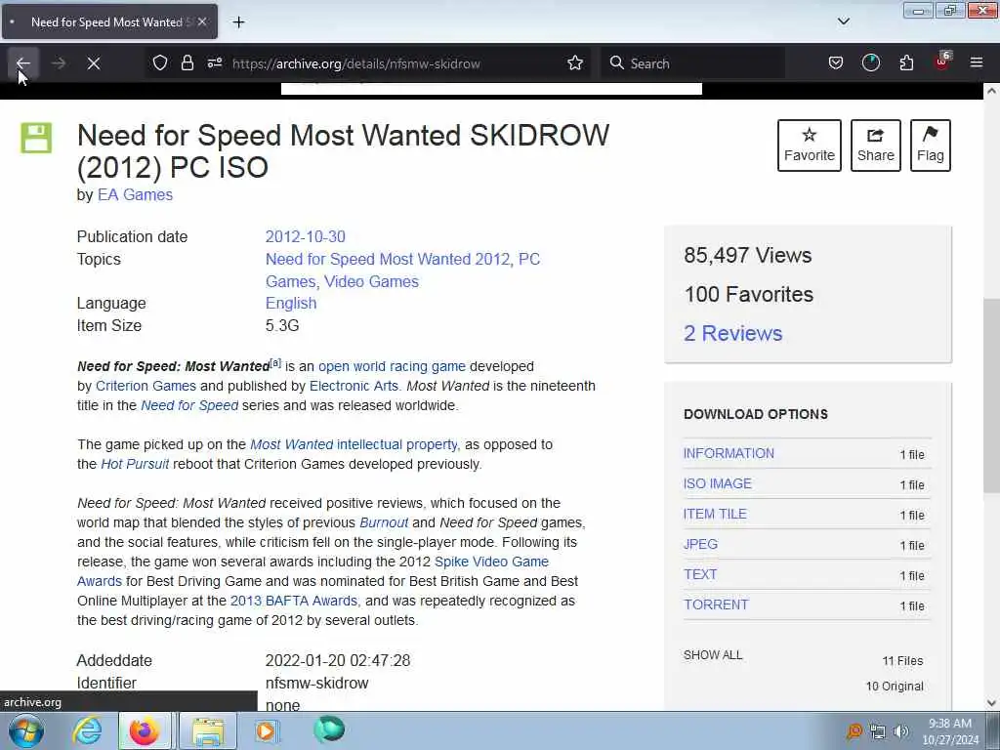Click scrollbar down arrow

pos(991,703)
